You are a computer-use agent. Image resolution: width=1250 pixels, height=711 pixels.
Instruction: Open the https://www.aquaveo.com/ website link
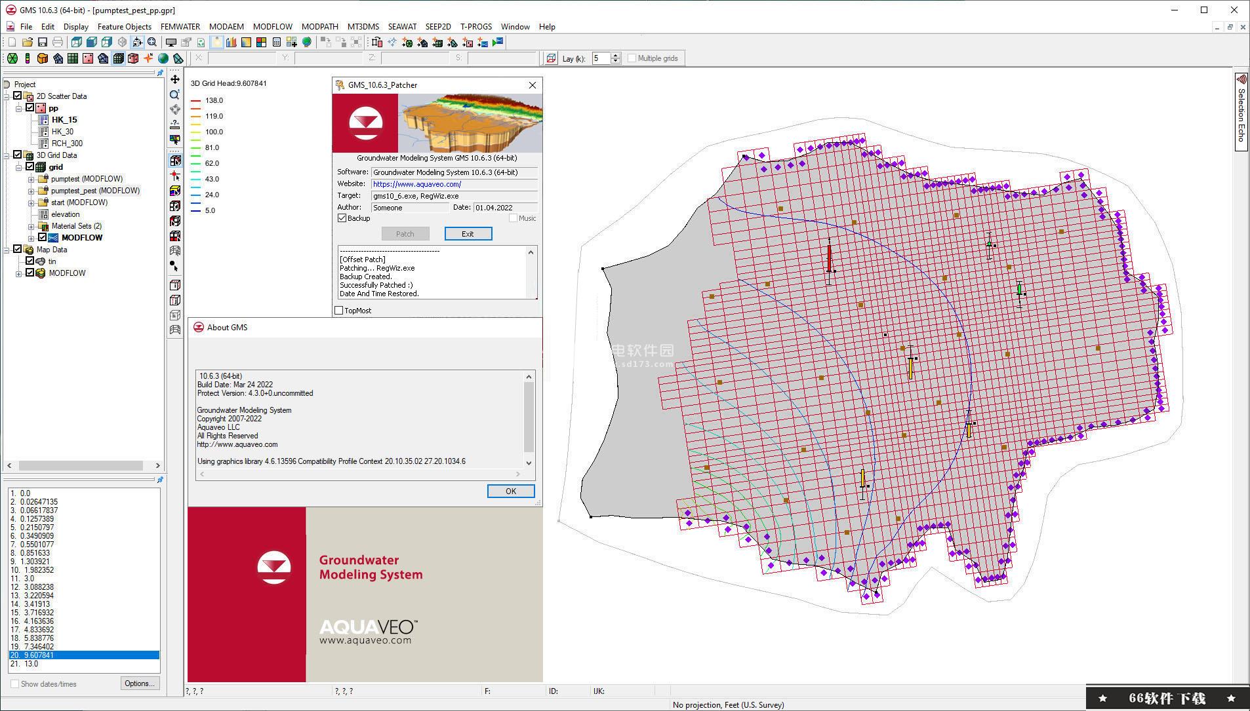tap(417, 184)
